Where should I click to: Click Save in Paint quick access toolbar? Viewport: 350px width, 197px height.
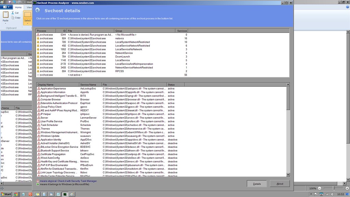pyautogui.click(x=10, y=2)
